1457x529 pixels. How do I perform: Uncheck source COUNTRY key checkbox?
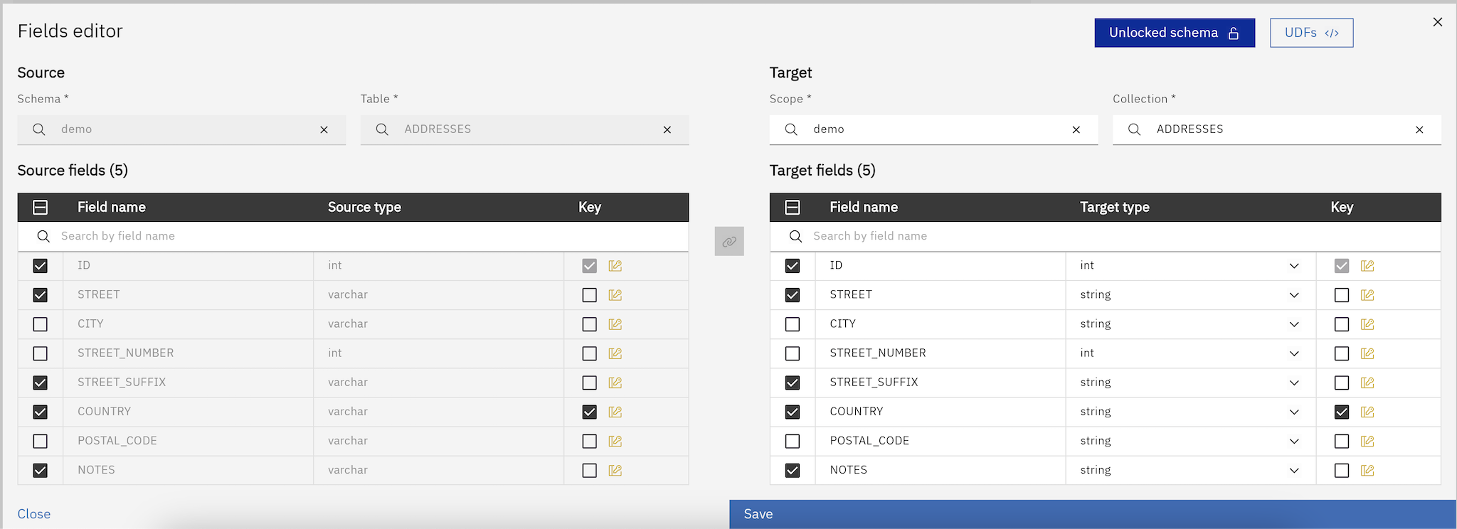pyautogui.click(x=590, y=412)
